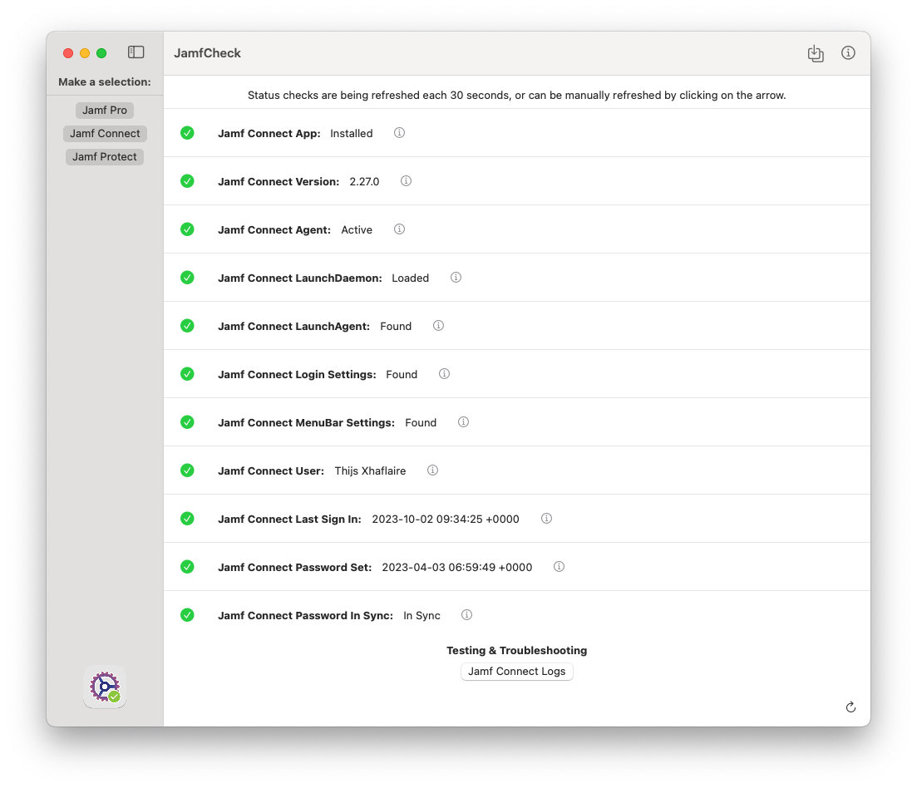Click green check beside Jamf Connect Last Sign In

187,519
